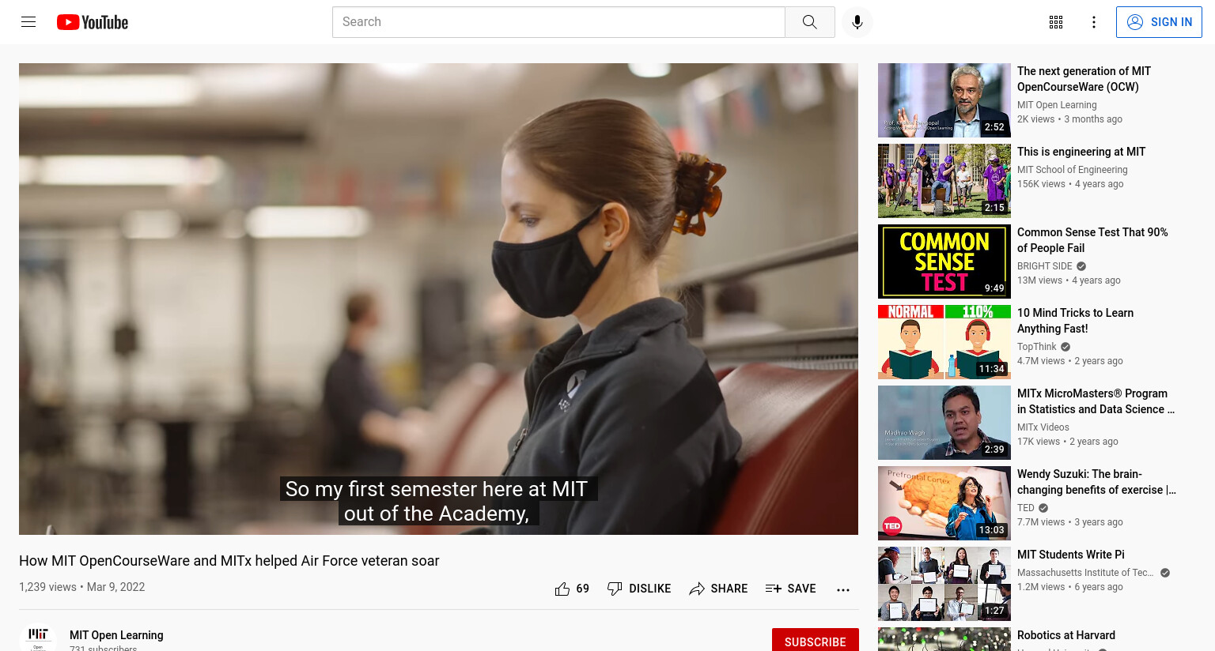Subscribe to MIT Open Learning
This screenshot has width=1215, height=651.
click(x=816, y=641)
